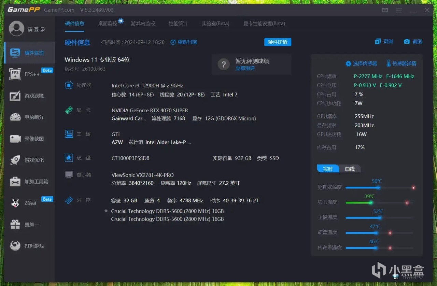437x286 pixels.
Task: Click the Intel Core i9-12900H processor name
Action: click(x=147, y=85)
